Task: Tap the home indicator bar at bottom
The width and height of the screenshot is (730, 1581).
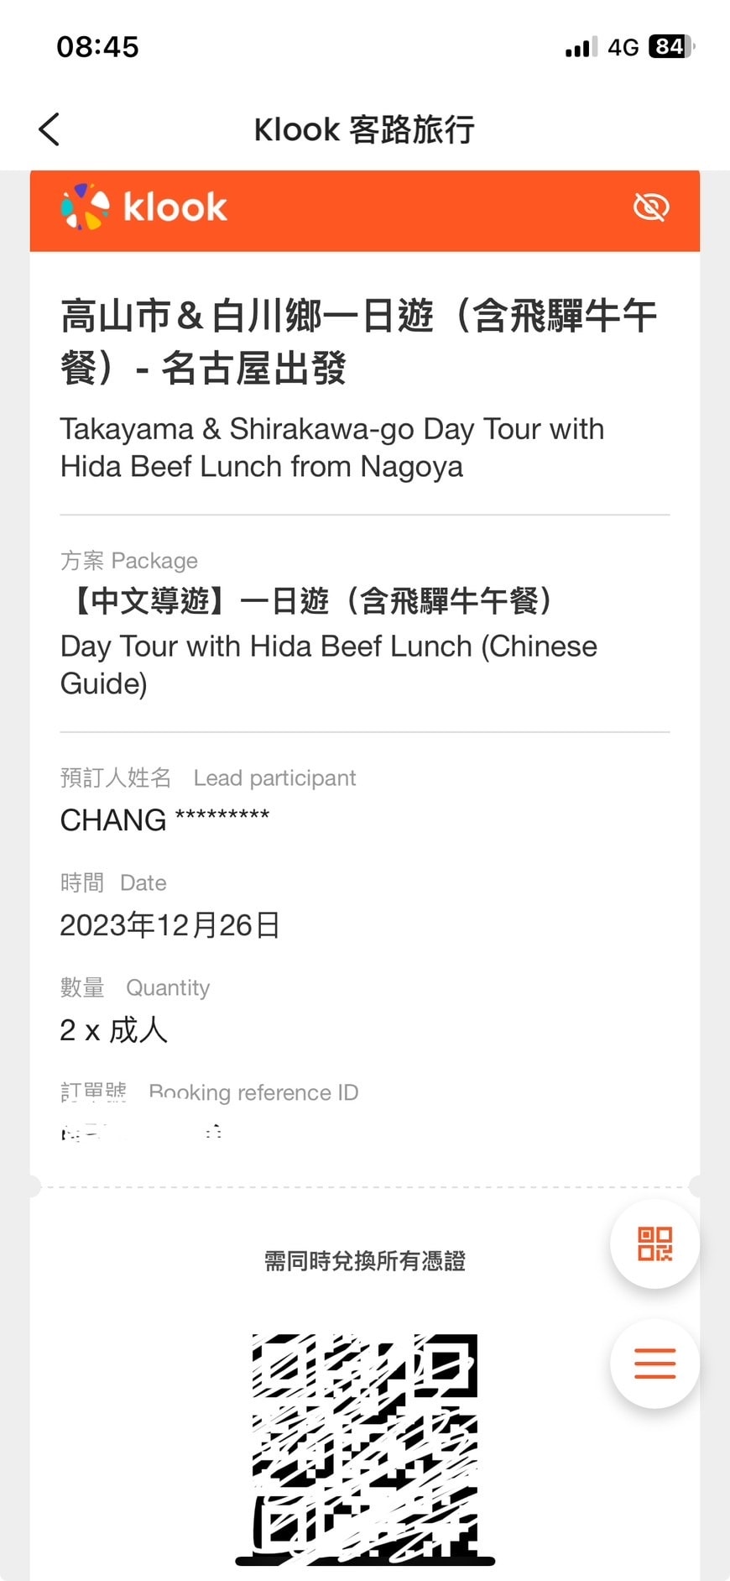Action: point(365,1562)
